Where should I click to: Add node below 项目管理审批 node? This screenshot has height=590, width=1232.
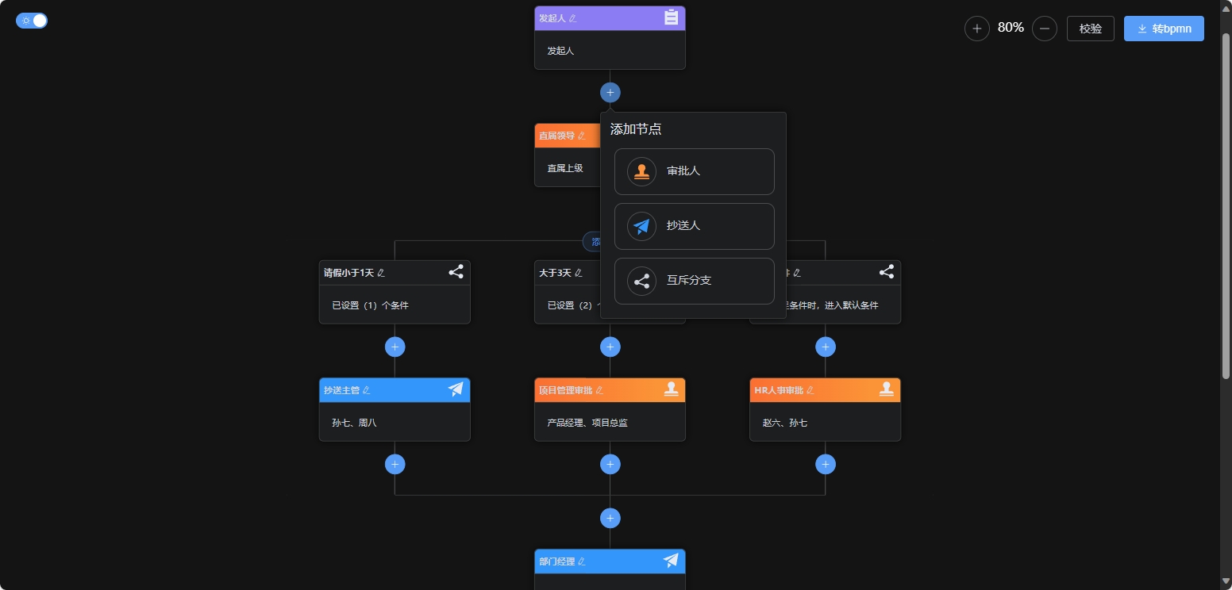pyautogui.click(x=610, y=464)
